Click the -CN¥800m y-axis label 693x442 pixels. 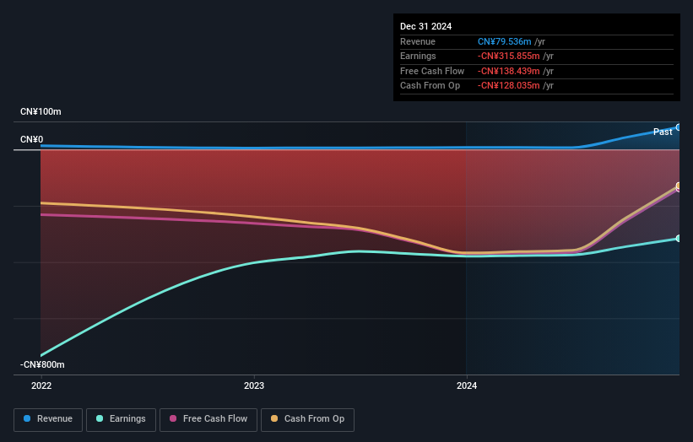[x=42, y=364]
